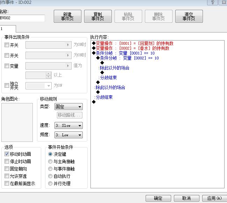Select the 并行处理 trigger radio button
Screen dimensions: 227x203
tap(50, 183)
